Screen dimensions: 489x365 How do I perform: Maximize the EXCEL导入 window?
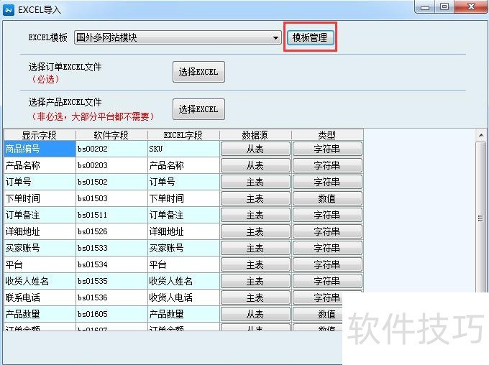444,7
